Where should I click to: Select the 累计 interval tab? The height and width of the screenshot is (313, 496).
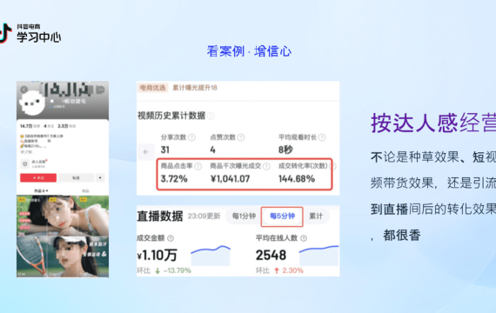[316, 216]
